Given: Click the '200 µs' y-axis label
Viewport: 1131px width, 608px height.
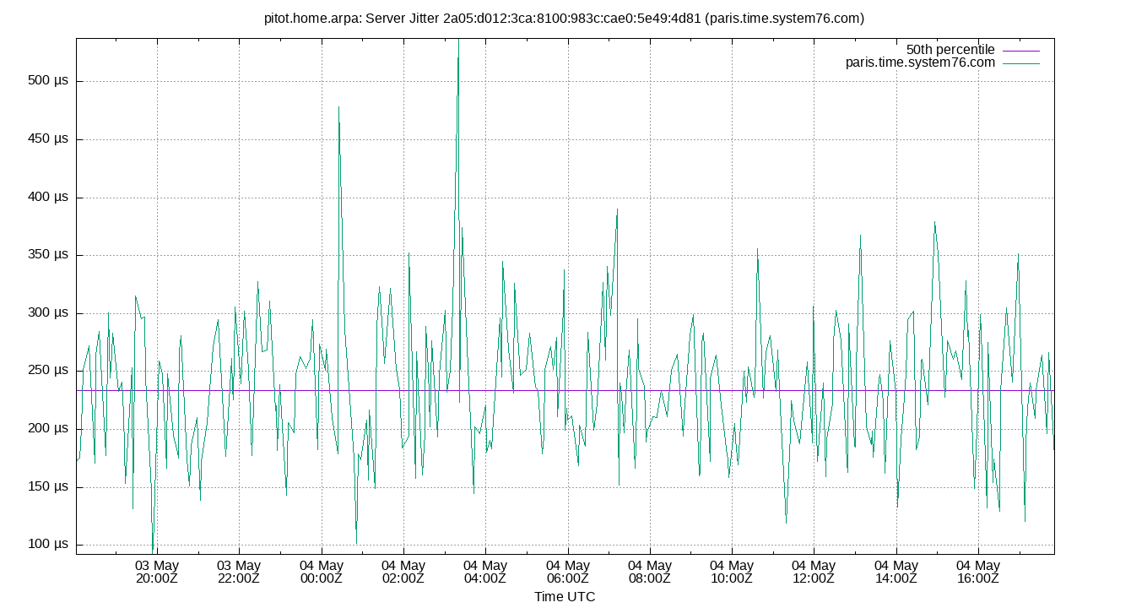Looking at the screenshot, I should pyautogui.click(x=48, y=429).
